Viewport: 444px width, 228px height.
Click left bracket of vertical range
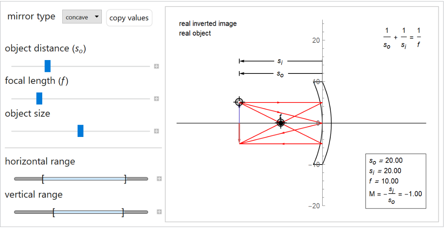point(54,212)
